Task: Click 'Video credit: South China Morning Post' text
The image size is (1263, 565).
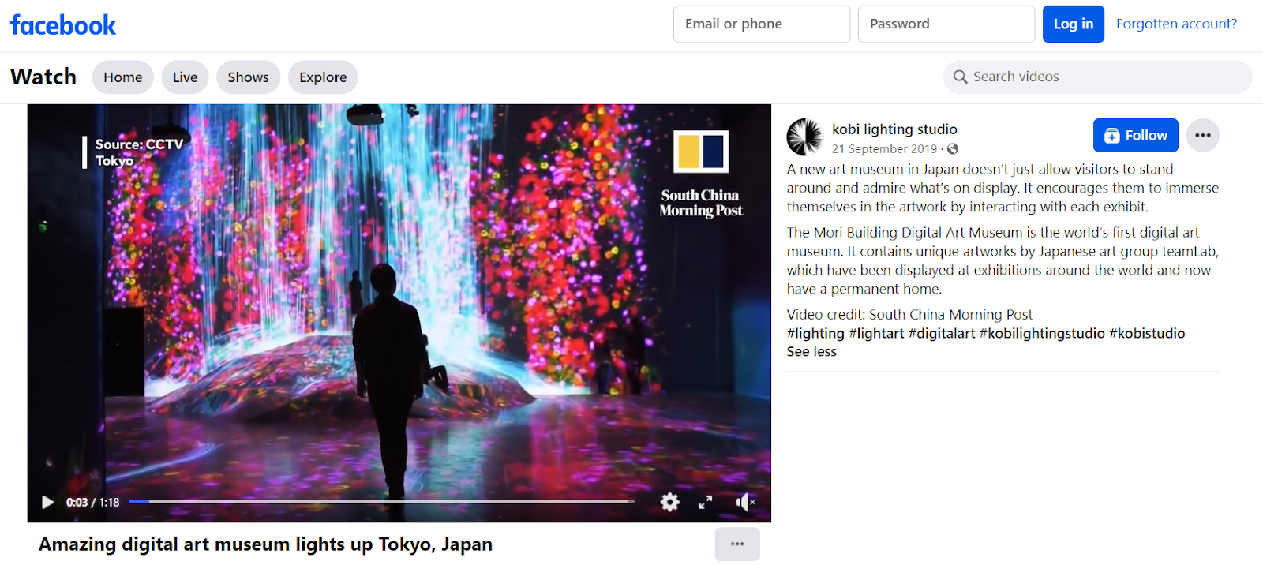Action: coord(909,314)
